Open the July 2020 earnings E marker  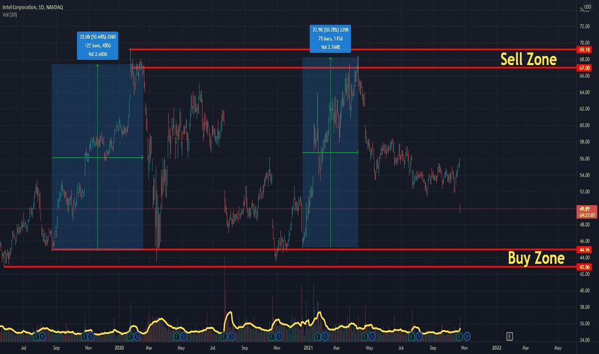click(x=224, y=337)
